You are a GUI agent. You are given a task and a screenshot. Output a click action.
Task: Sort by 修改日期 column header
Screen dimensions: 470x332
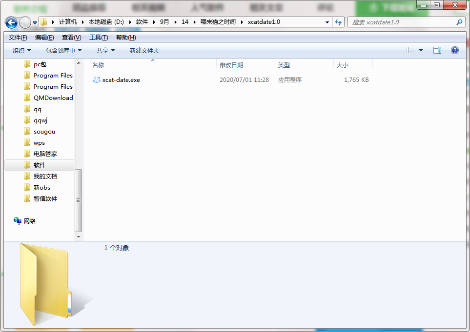click(x=231, y=65)
